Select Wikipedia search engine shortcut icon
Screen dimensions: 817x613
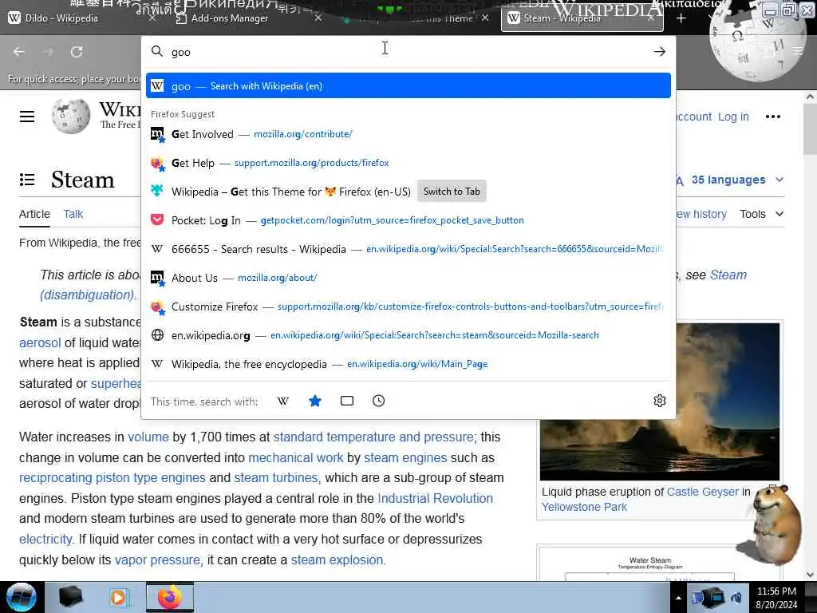tap(283, 401)
